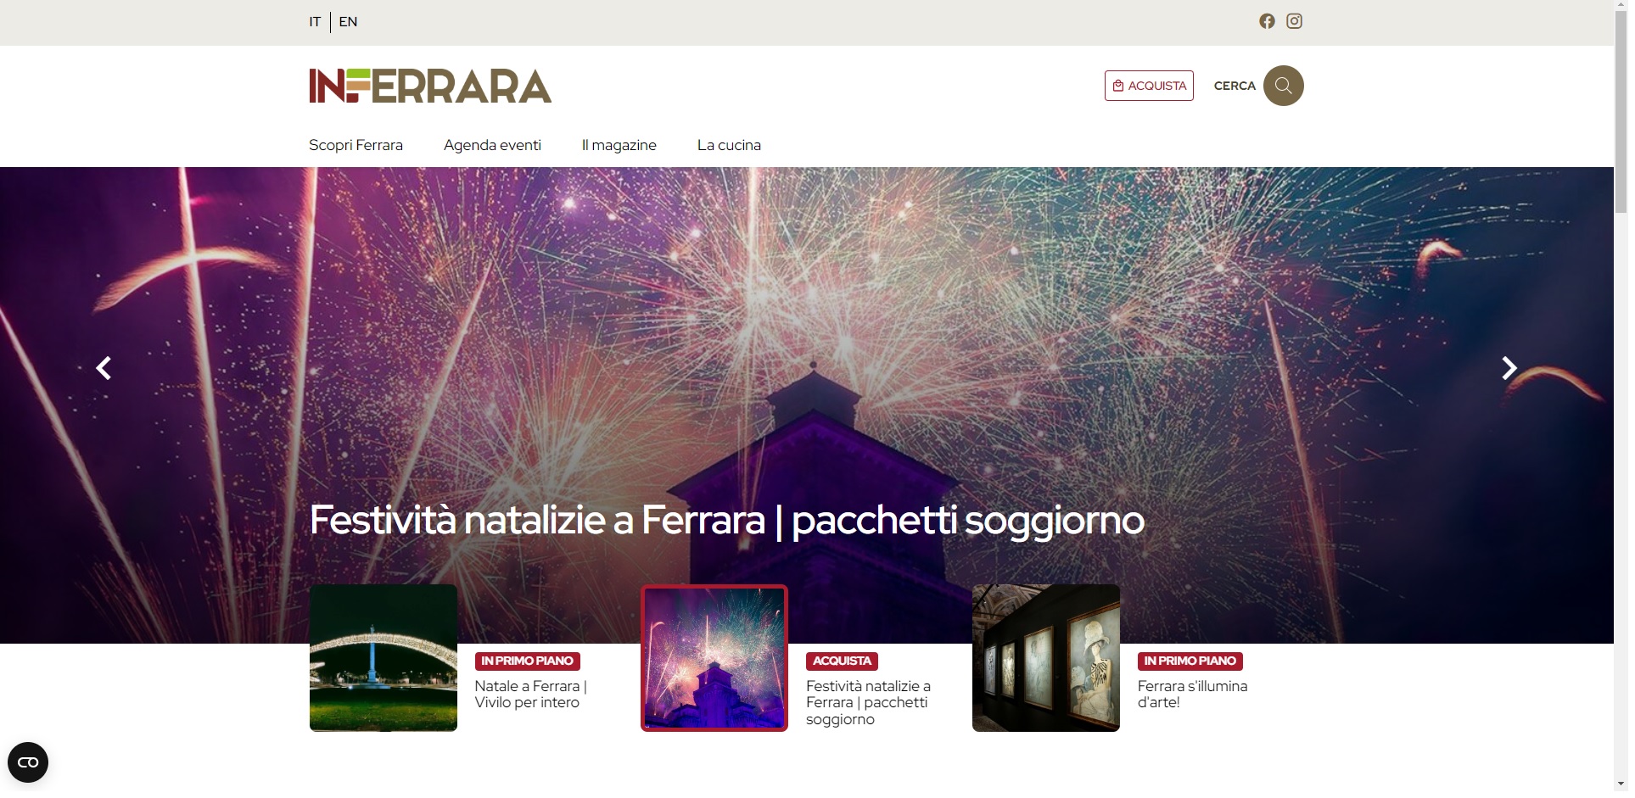Click the InFerrara logo
The width and height of the screenshot is (1635, 798).
tap(432, 86)
